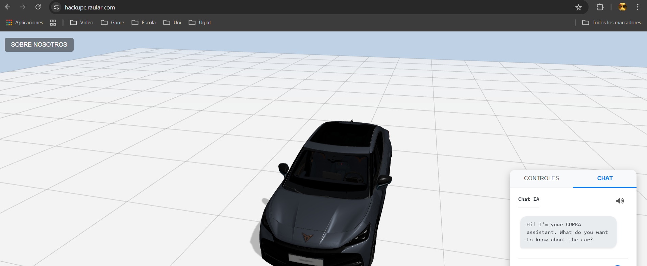Image resolution: width=647 pixels, height=266 pixels.
Task: Open the browser extensions puzzle icon
Action: coord(600,7)
